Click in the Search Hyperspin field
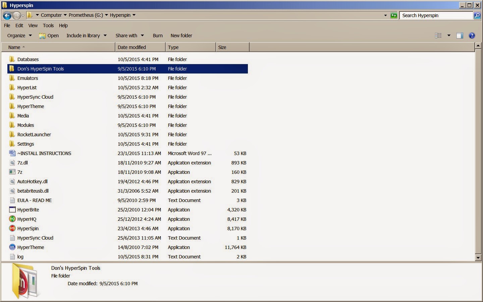Viewport: 483px width, 302px height. pyautogui.click(x=436, y=15)
